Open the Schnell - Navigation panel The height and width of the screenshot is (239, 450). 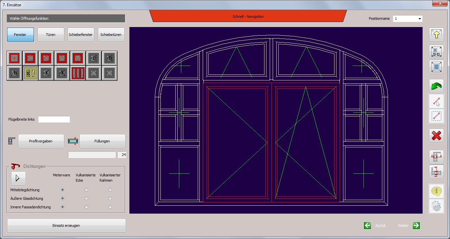coord(248,16)
